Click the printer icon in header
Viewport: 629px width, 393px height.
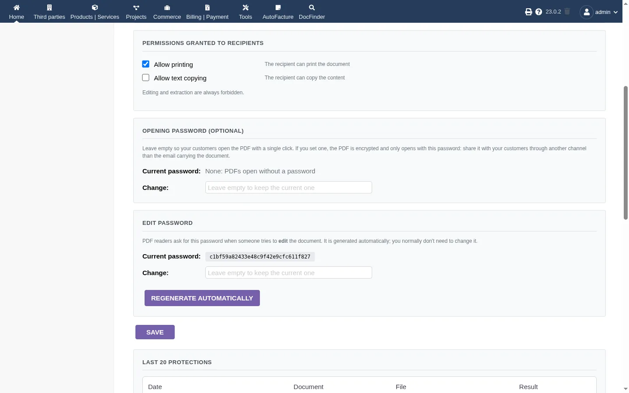pyautogui.click(x=529, y=12)
